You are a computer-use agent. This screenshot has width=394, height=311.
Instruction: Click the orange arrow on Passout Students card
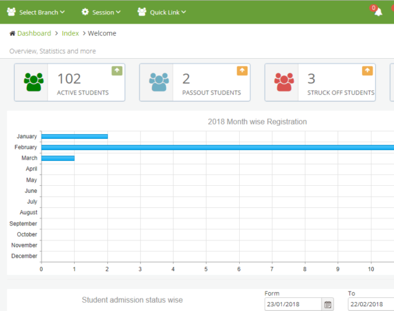pyautogui.click(x=242, y=70)
